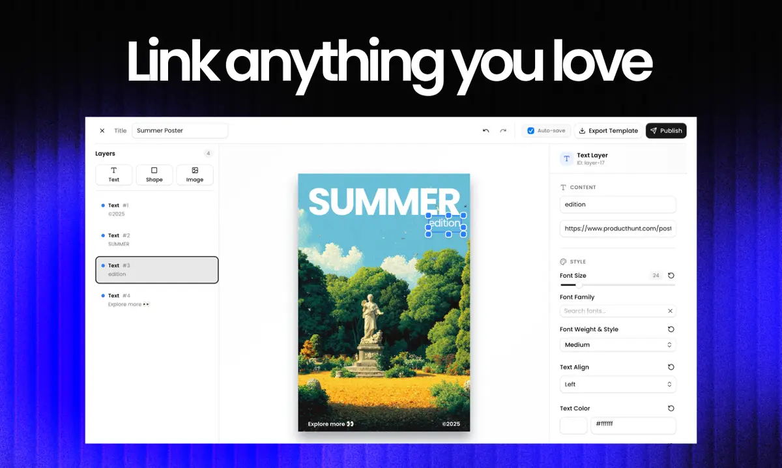
Task: Click the Redo arrow in the toolbar
Action: 502,130
